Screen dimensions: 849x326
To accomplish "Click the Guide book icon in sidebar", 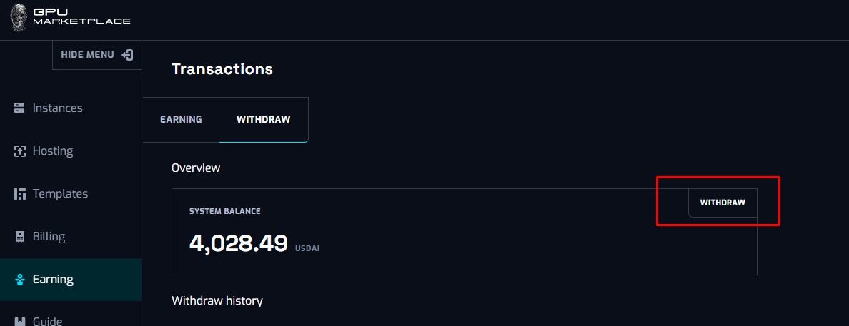I will click(20, 321).
